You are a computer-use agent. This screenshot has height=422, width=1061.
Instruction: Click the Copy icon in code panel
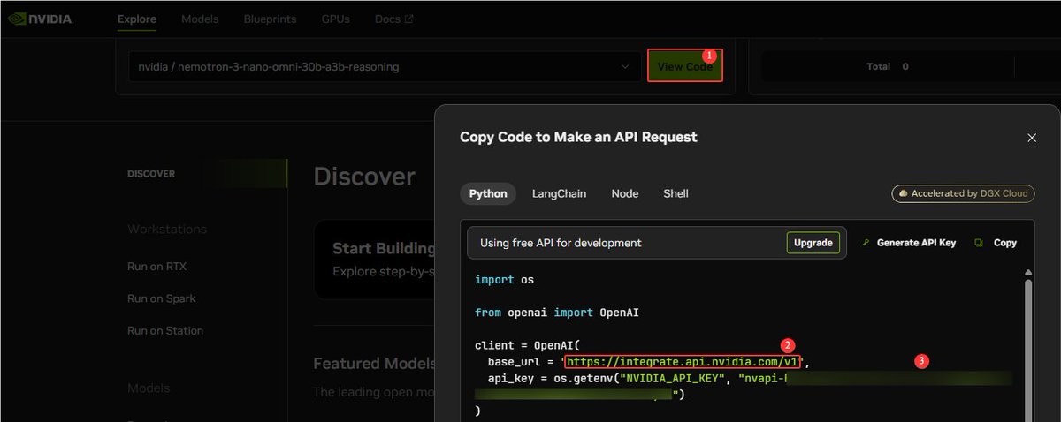point(979,243)
